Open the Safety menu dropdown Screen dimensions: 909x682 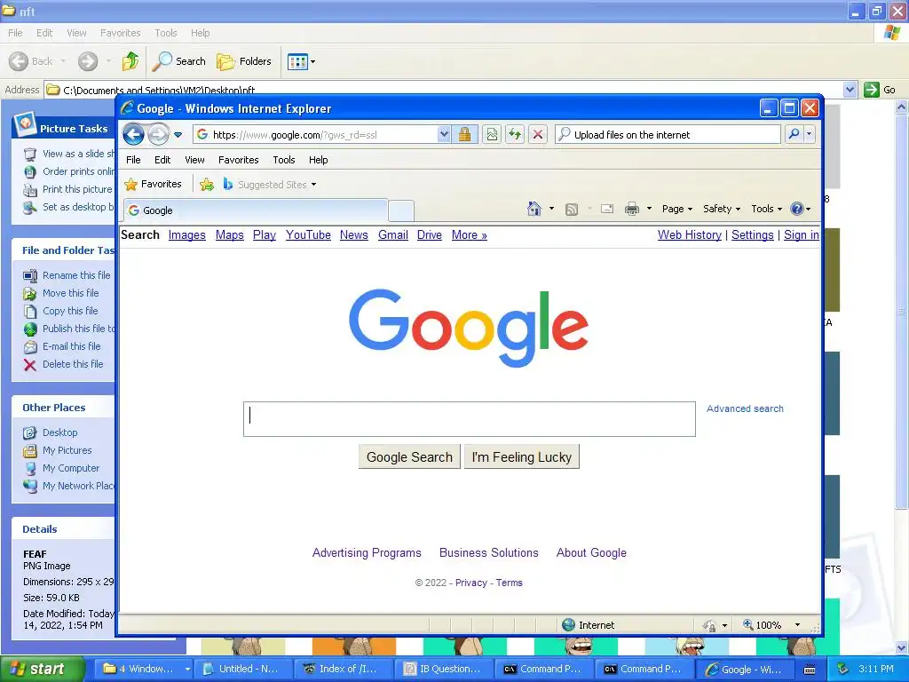coord(721,209)
